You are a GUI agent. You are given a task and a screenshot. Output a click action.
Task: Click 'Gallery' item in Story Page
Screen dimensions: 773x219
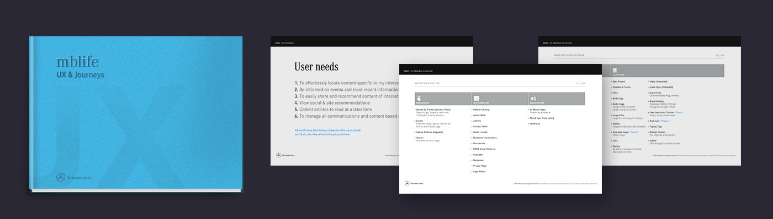[x=616, y=124]
